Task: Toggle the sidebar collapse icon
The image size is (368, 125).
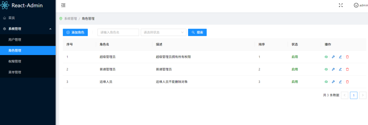Action: click(x=63, y=5)
